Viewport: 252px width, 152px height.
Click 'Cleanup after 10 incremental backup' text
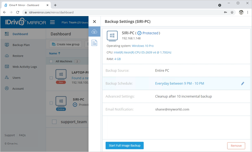coord(183,96)
